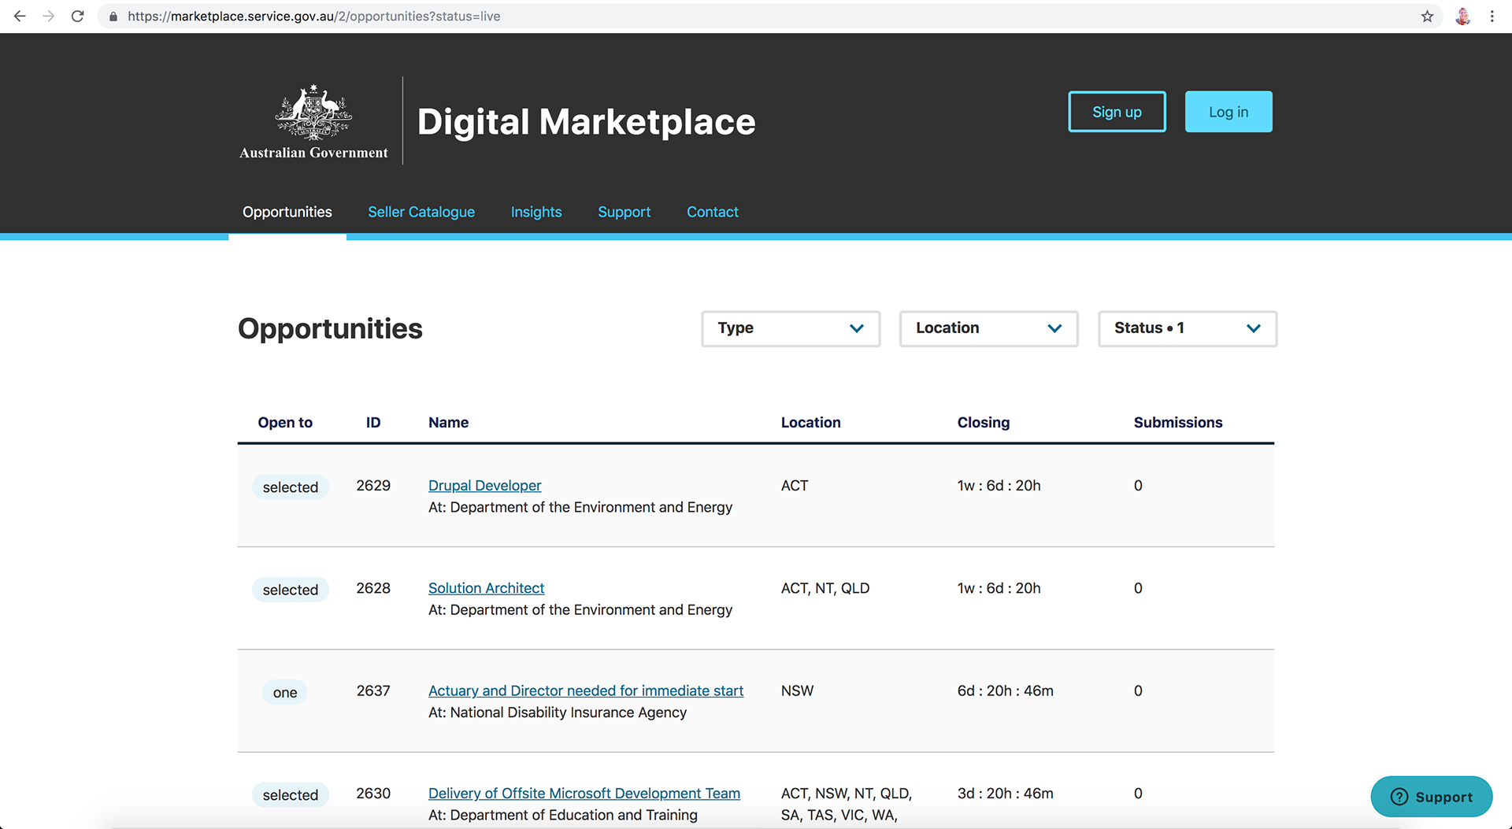Click ID cell 2637
The image size is (1512, 829).
pyautogui.click(x=373, y=690)
